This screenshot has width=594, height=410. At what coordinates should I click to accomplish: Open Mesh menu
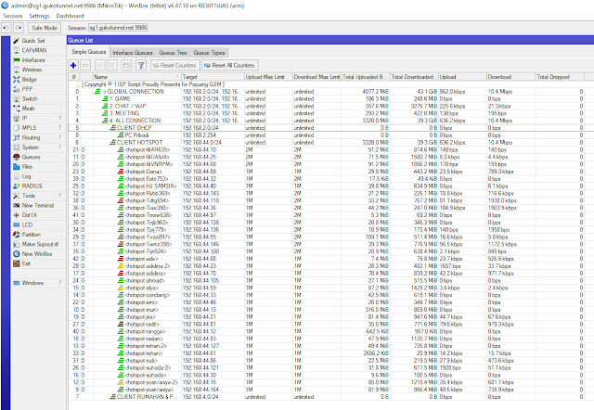point(28,109)
